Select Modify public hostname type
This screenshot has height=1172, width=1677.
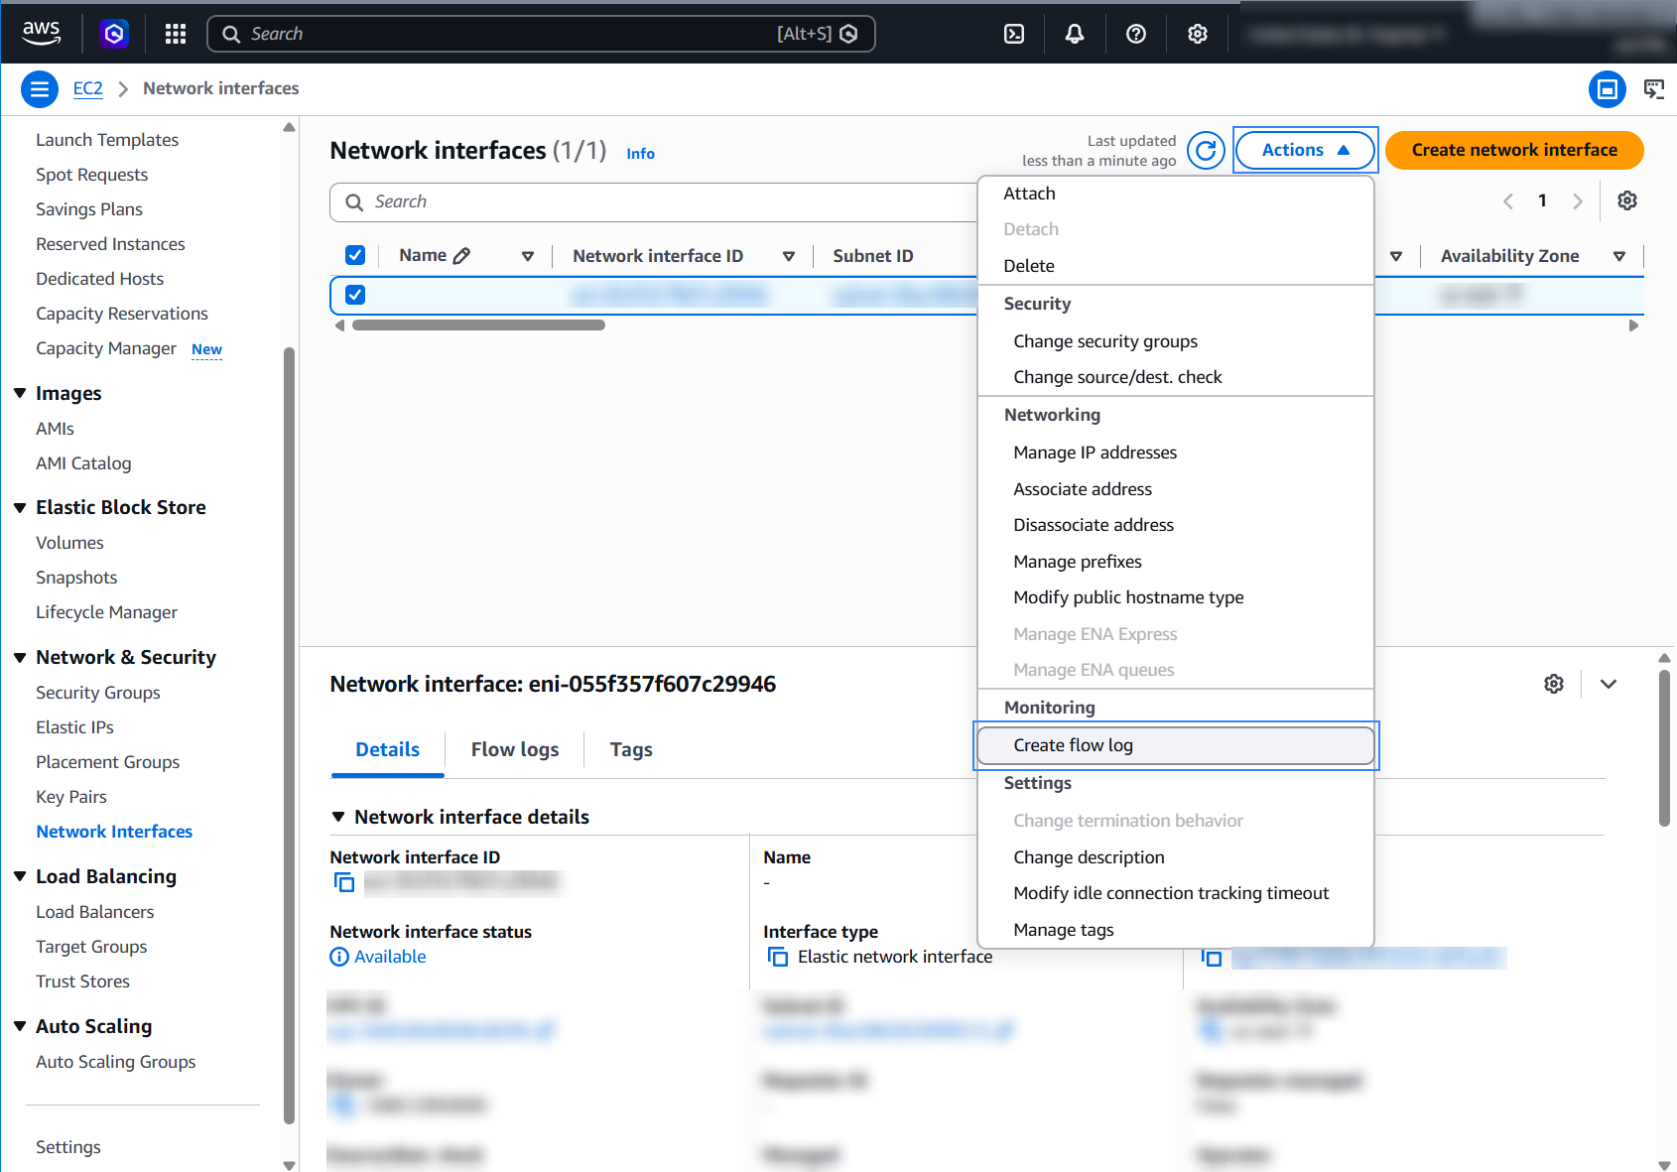point(1176,597)
